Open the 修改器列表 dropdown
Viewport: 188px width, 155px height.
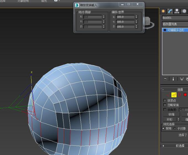point(175,24)
